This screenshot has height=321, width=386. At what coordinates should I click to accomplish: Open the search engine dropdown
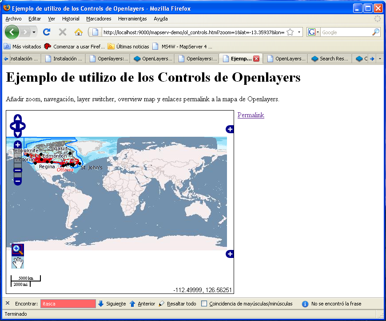pos(314,32)
